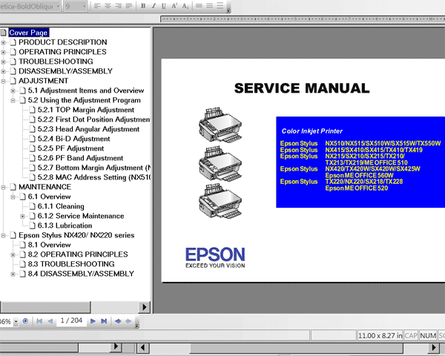Open 5.2.5 PF Adjustment bookmark
The width and height of the screenshot is (445, 356).
(x=70, y=148)
